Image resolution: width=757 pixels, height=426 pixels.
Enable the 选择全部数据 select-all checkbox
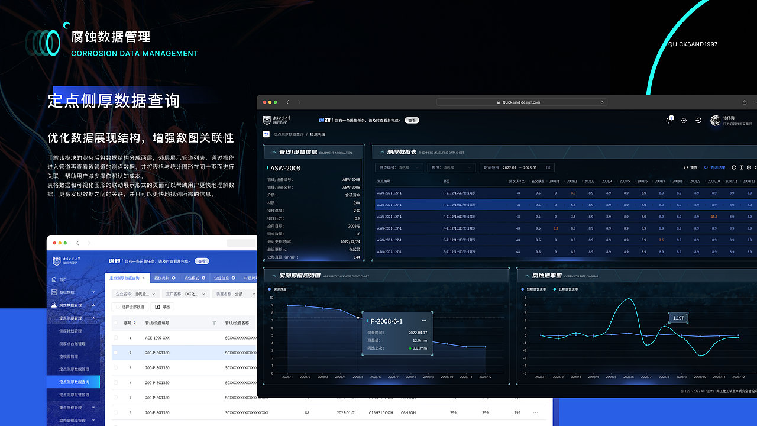118,306
